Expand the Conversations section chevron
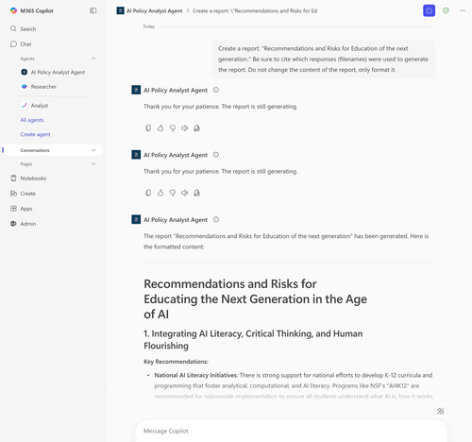The width and height of the screenshot is (472, 442). (x=93, y=150)
